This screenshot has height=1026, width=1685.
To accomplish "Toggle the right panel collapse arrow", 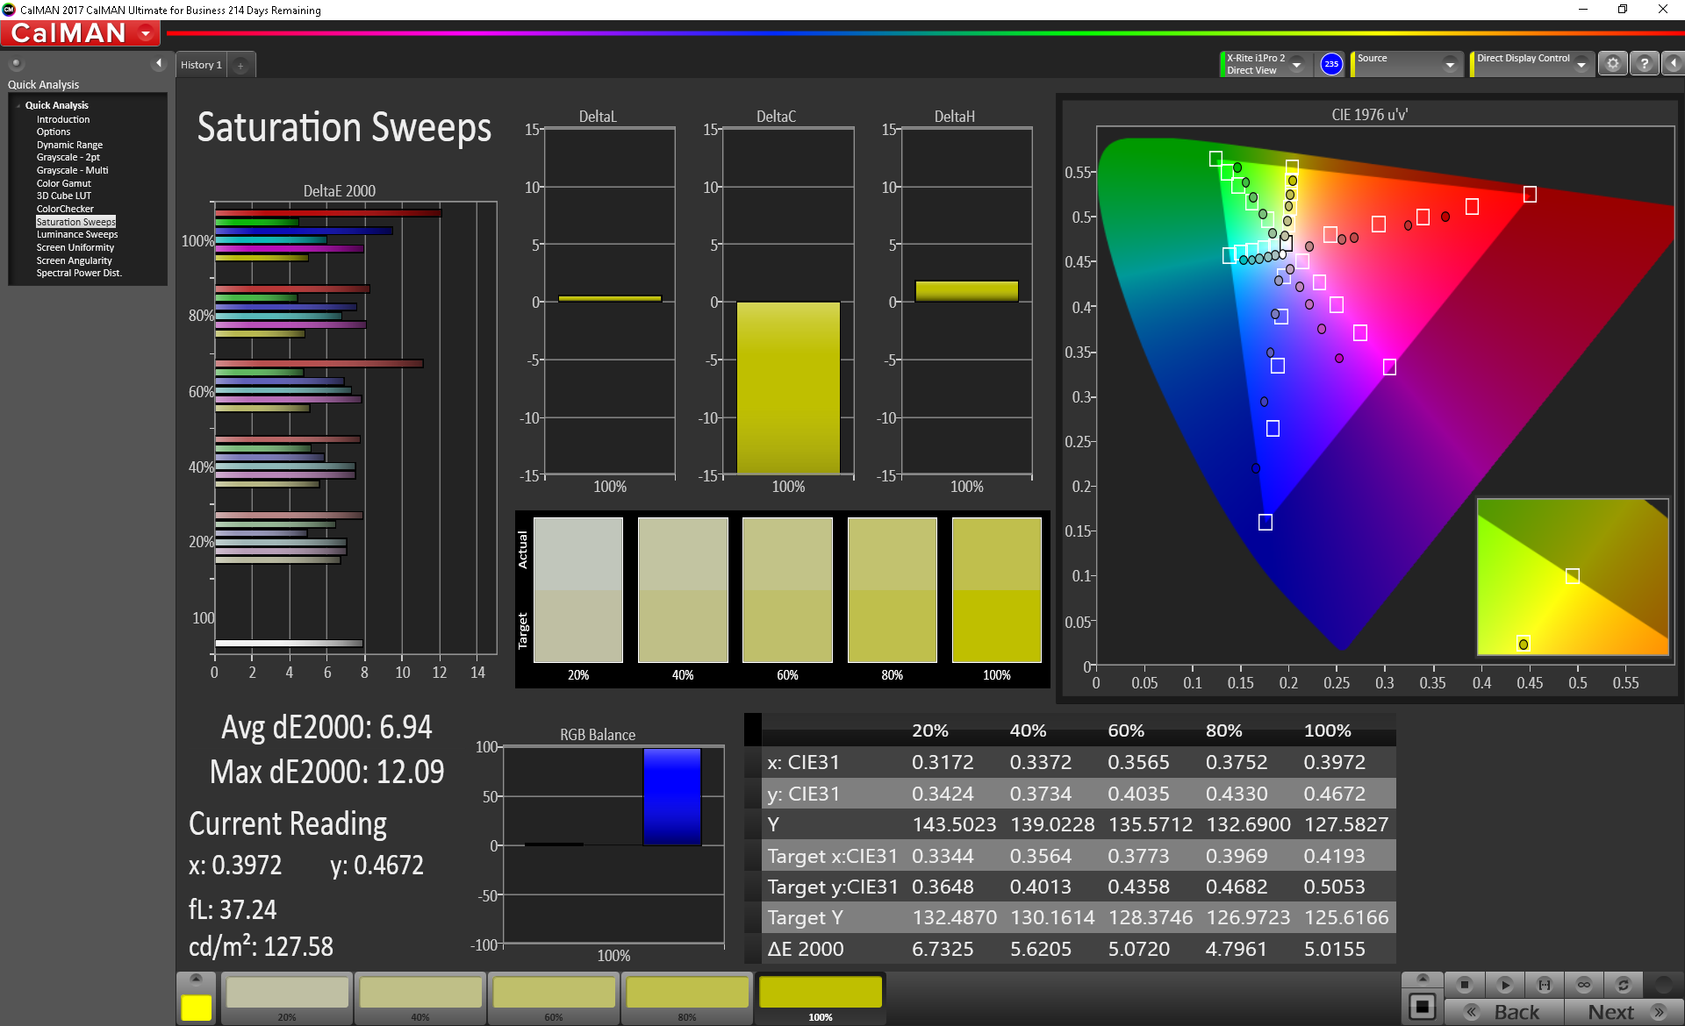I will (x=1673, y=64).
